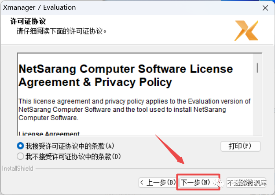The height and width of the screenshot is (195, 275).
Task: Select the do not accept license terms radio button (D)
Action: (20, 156)
